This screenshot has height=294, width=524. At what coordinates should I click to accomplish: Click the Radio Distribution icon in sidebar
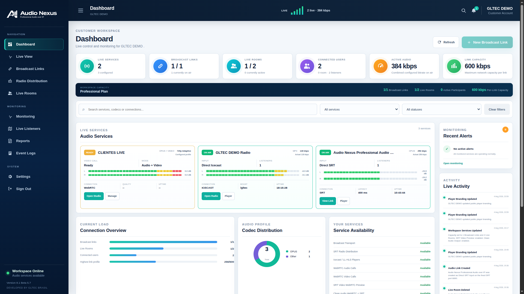pyautogui.click(x=10, y=81)
